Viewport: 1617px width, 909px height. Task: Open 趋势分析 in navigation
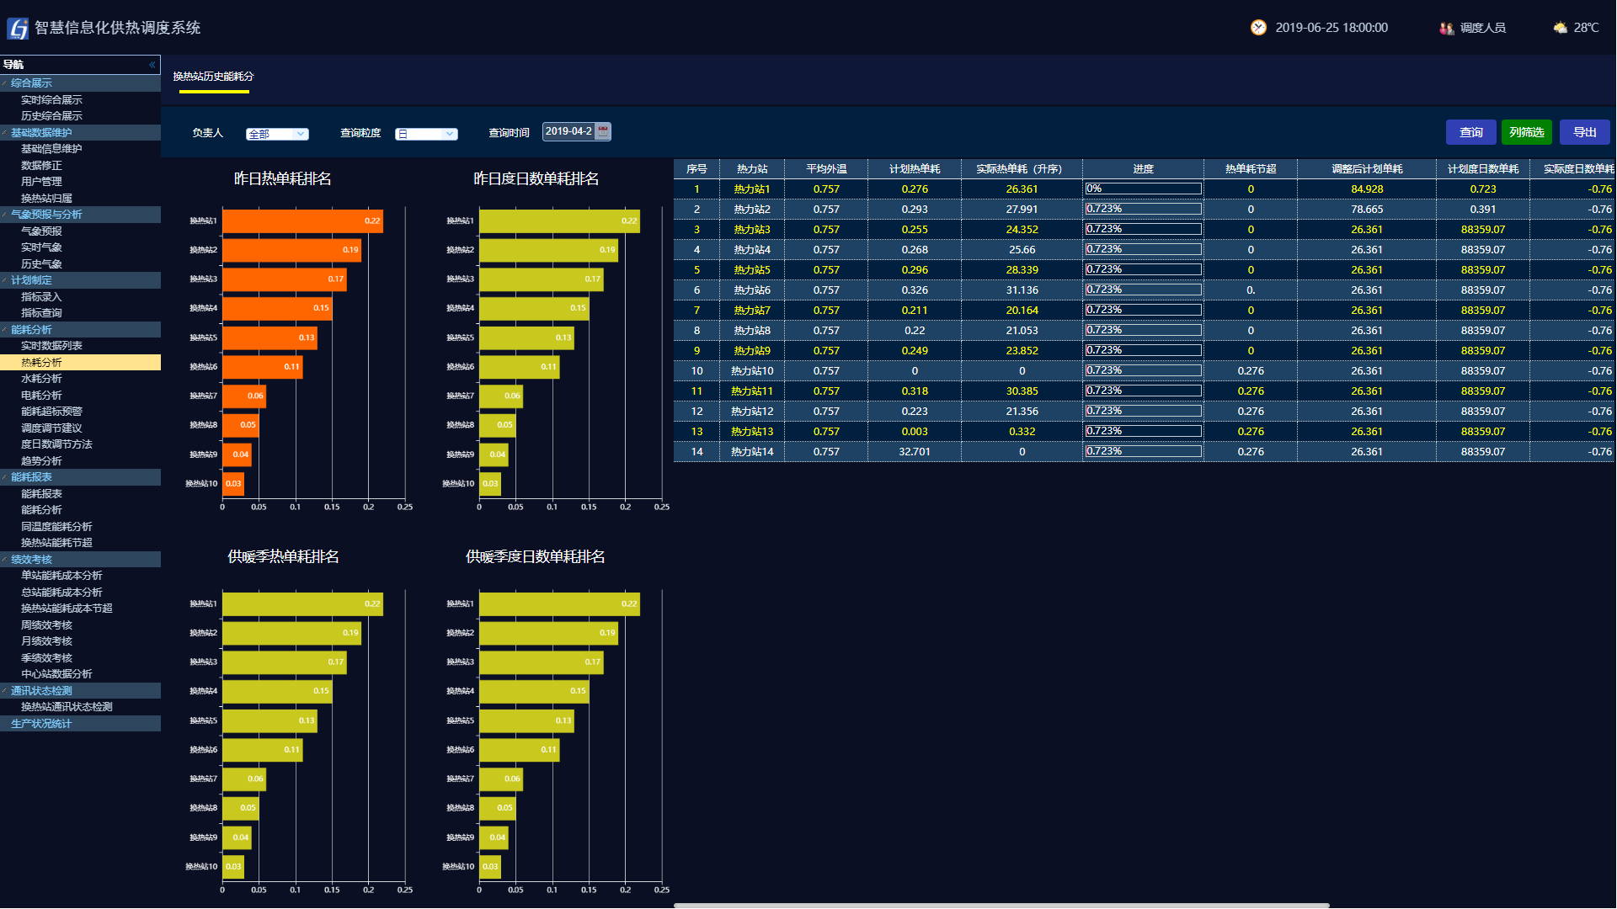coord(41,461)
